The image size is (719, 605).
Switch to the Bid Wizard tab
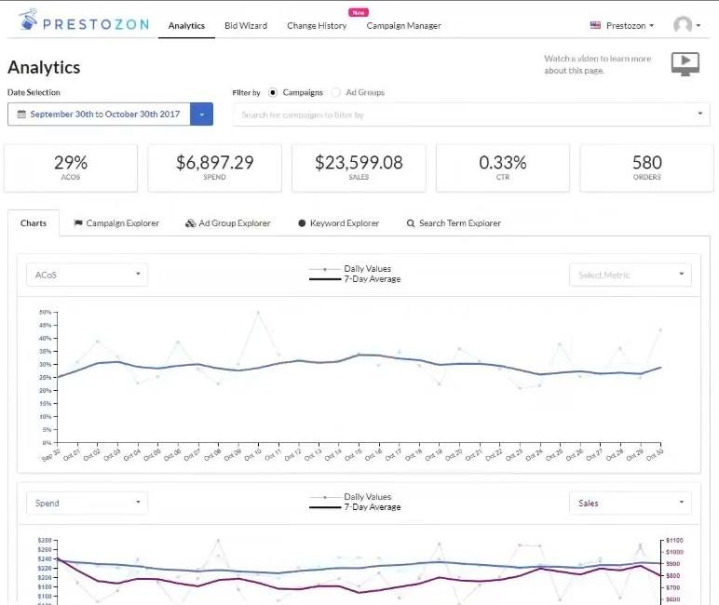246,25
